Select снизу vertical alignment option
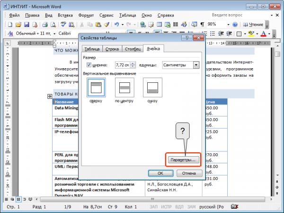 [x=152, y=88]
